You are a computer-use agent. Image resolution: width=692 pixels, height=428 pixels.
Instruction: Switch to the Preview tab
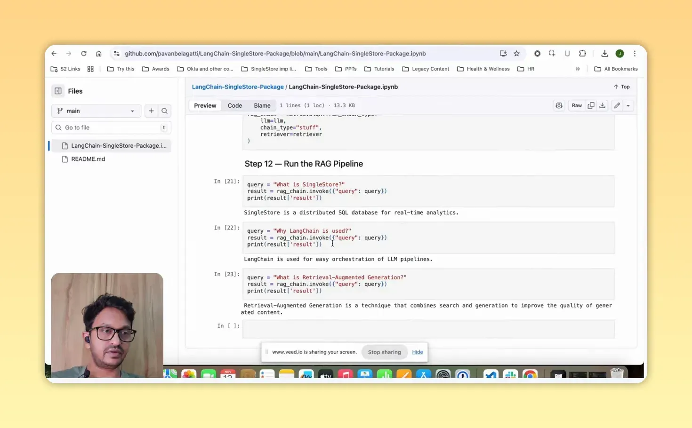tap(205, 106)
